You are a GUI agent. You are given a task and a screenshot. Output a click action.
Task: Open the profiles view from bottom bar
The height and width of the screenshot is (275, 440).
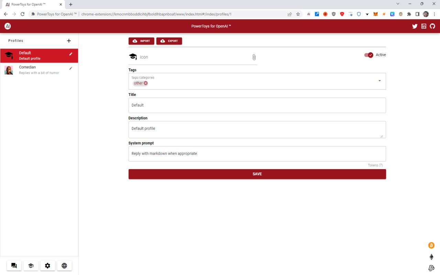coord(31,265)
